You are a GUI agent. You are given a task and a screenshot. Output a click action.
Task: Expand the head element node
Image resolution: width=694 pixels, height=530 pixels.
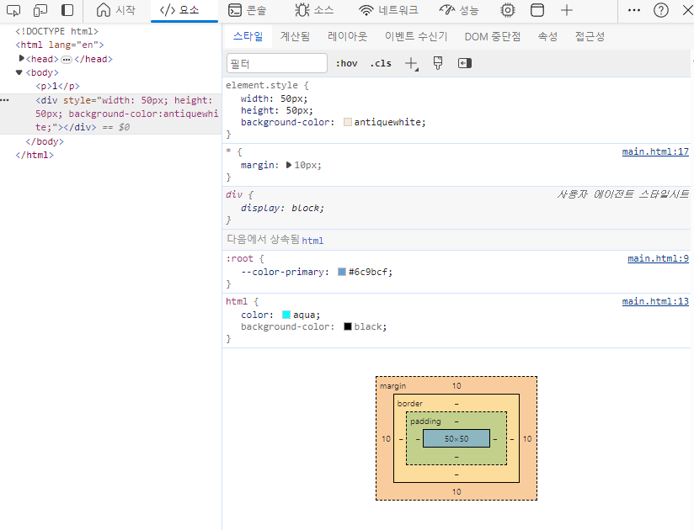[x=21, y=58]
